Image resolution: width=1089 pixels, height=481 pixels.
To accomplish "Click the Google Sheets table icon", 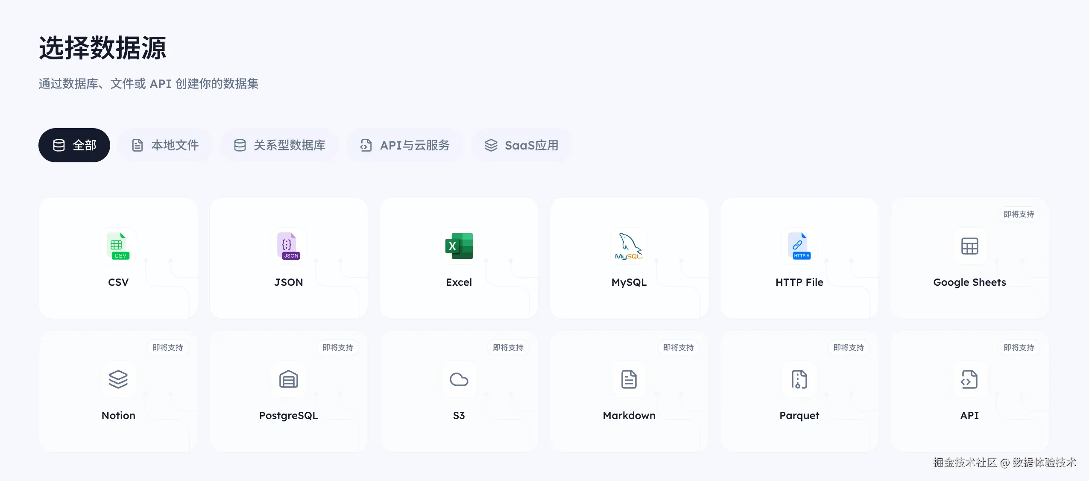I will pos(969,246).
